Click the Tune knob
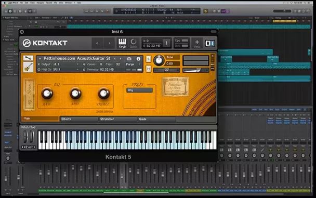Screen dimensions: 316x198 pos(159,60)
